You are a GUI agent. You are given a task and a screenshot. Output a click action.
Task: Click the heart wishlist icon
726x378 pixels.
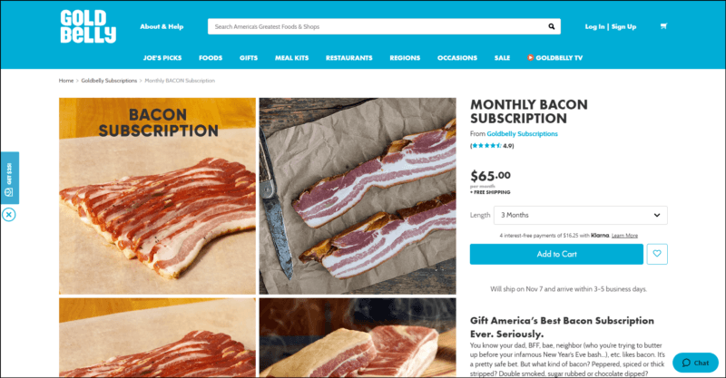click(x=657, y=254)
